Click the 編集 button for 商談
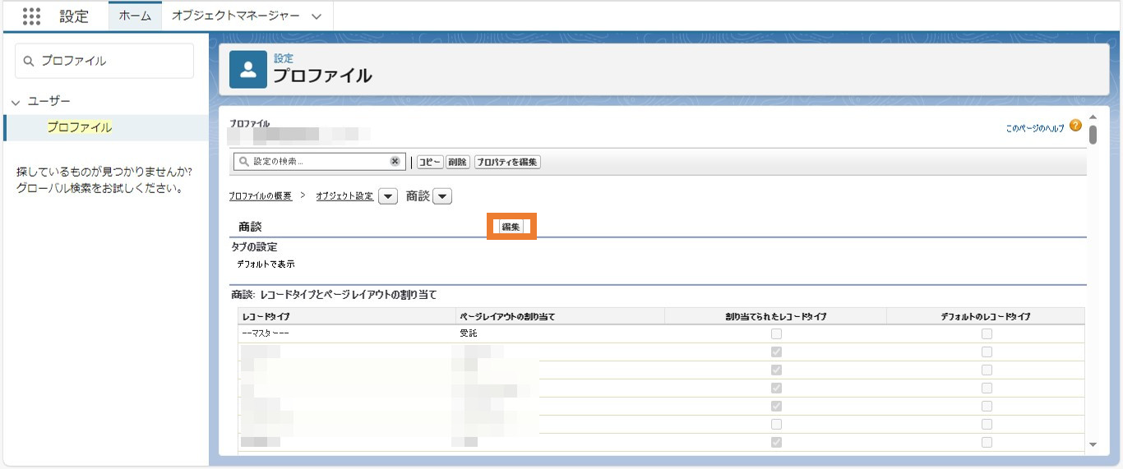 [x=511, y=227]
